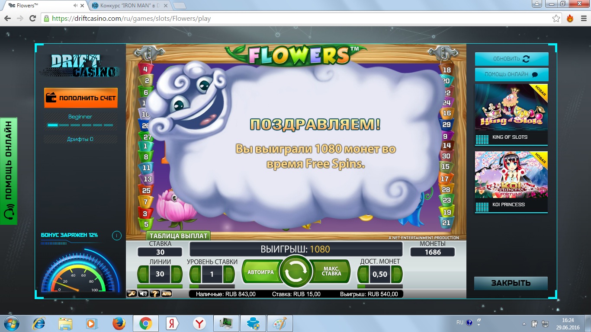Click the ЗАКРЫТЬ button

[511, 283]
